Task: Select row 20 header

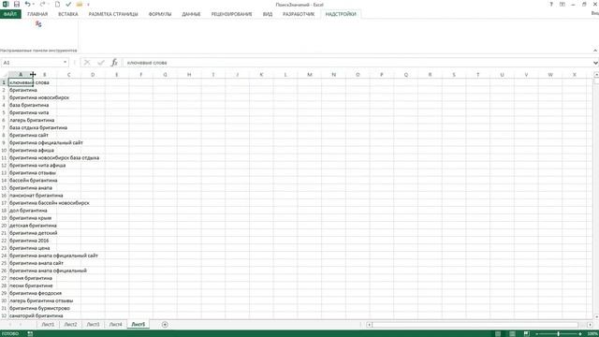Action: pyautogui.click(x=4, y=226)
